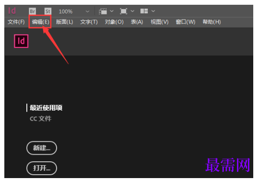
Task: Open the 版面(L) menu
Action: click(x=64, y=22)
